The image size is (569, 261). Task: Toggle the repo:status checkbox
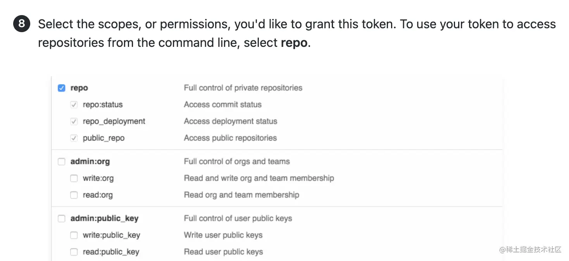click(x=74, y=105)
